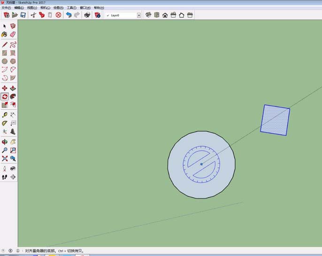The height and width of the screenshot is (256, 322).
Task: Select the Orbit tool
Action: tap(5, 142)
